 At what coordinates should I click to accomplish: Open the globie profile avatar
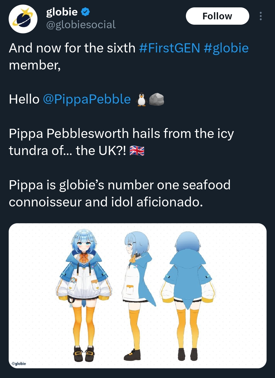click(x=23, y=19)
